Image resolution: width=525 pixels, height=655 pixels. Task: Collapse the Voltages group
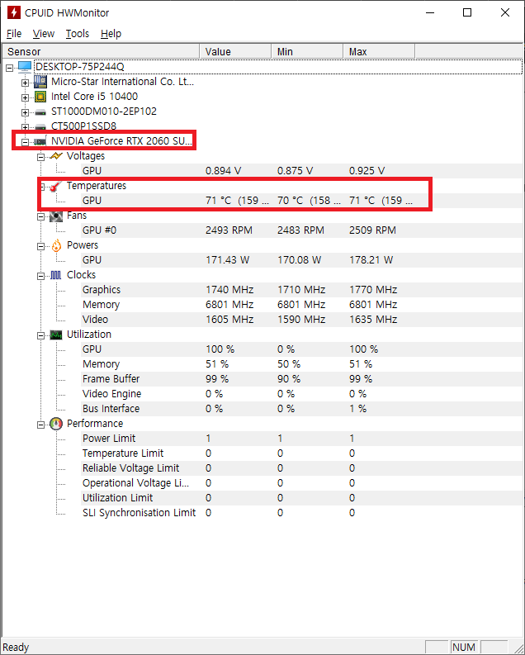pos(40,157)
